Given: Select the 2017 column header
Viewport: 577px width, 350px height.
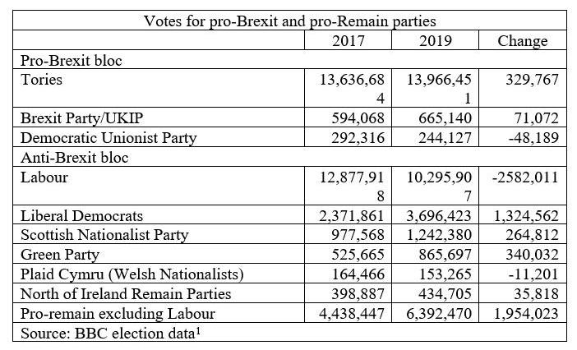Looking at the screenshot, I should 349,40.
